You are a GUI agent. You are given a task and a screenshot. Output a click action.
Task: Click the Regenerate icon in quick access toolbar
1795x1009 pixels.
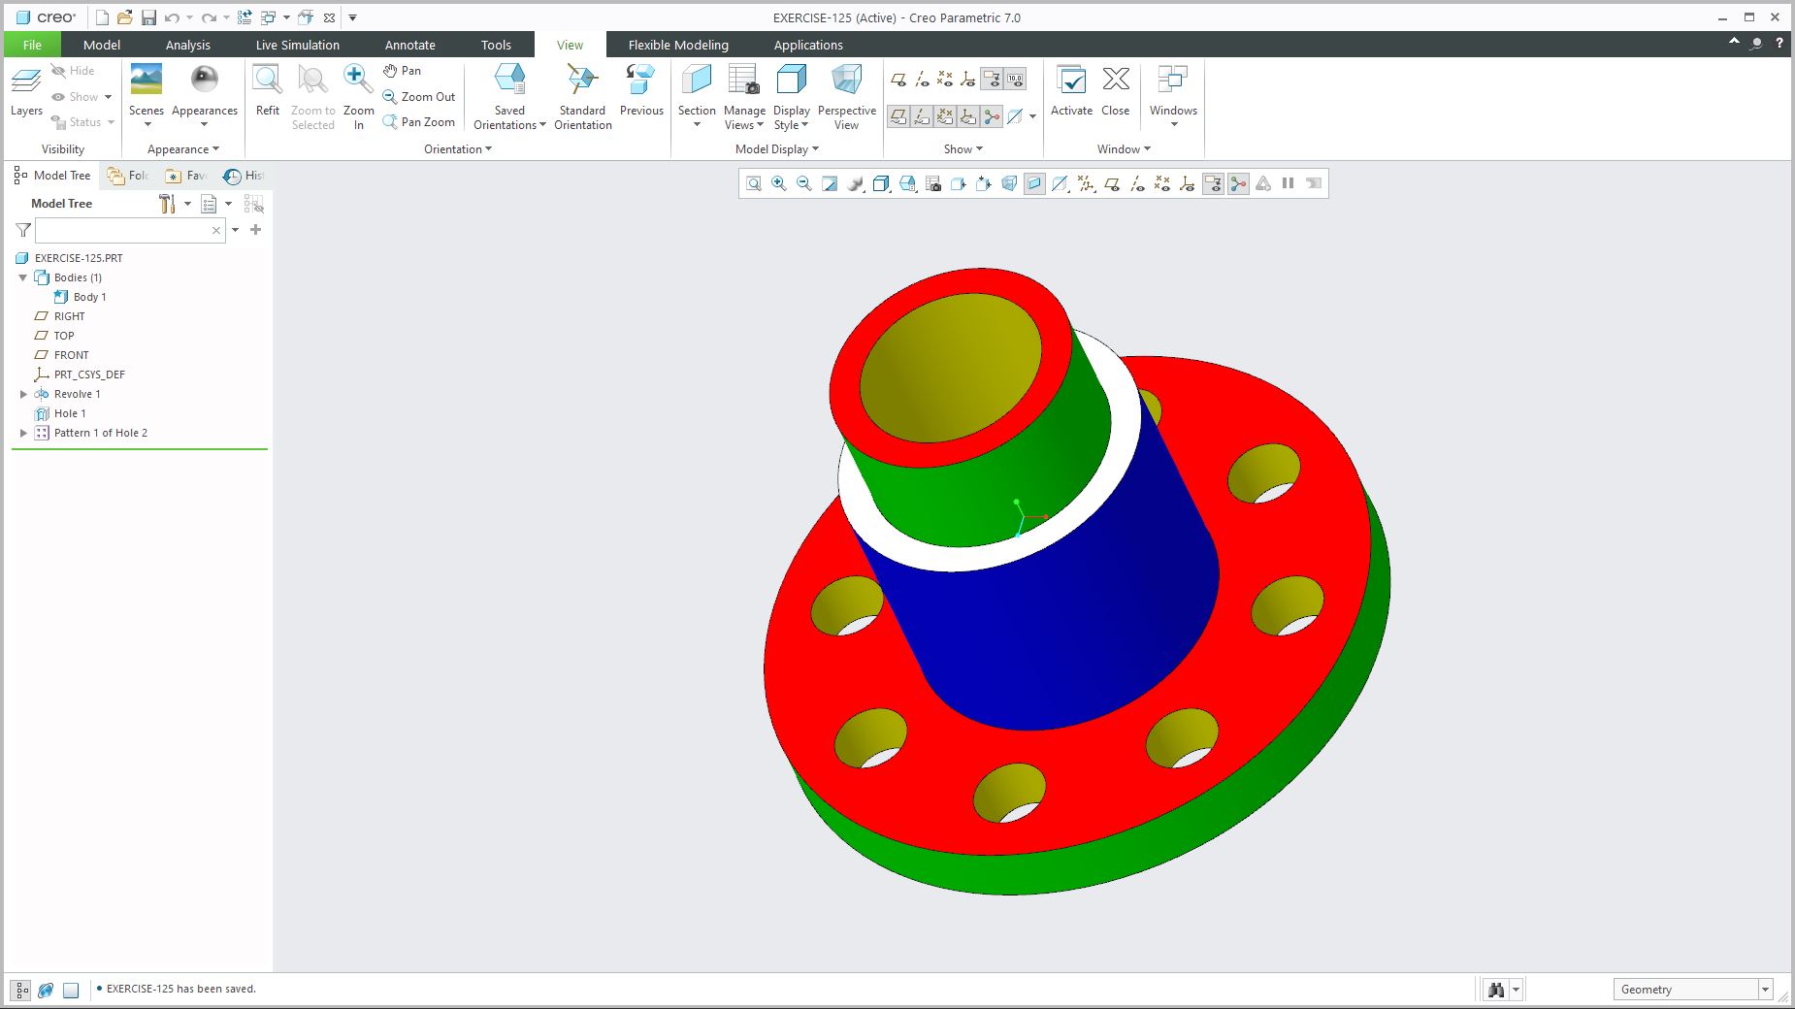click(x=245, y=17)
